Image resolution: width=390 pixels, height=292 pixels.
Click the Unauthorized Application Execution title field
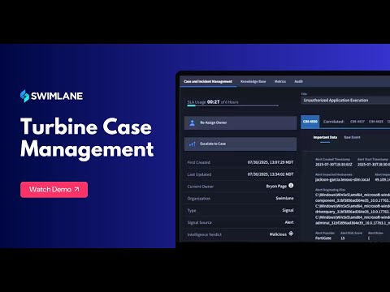(x=345, y=101)
